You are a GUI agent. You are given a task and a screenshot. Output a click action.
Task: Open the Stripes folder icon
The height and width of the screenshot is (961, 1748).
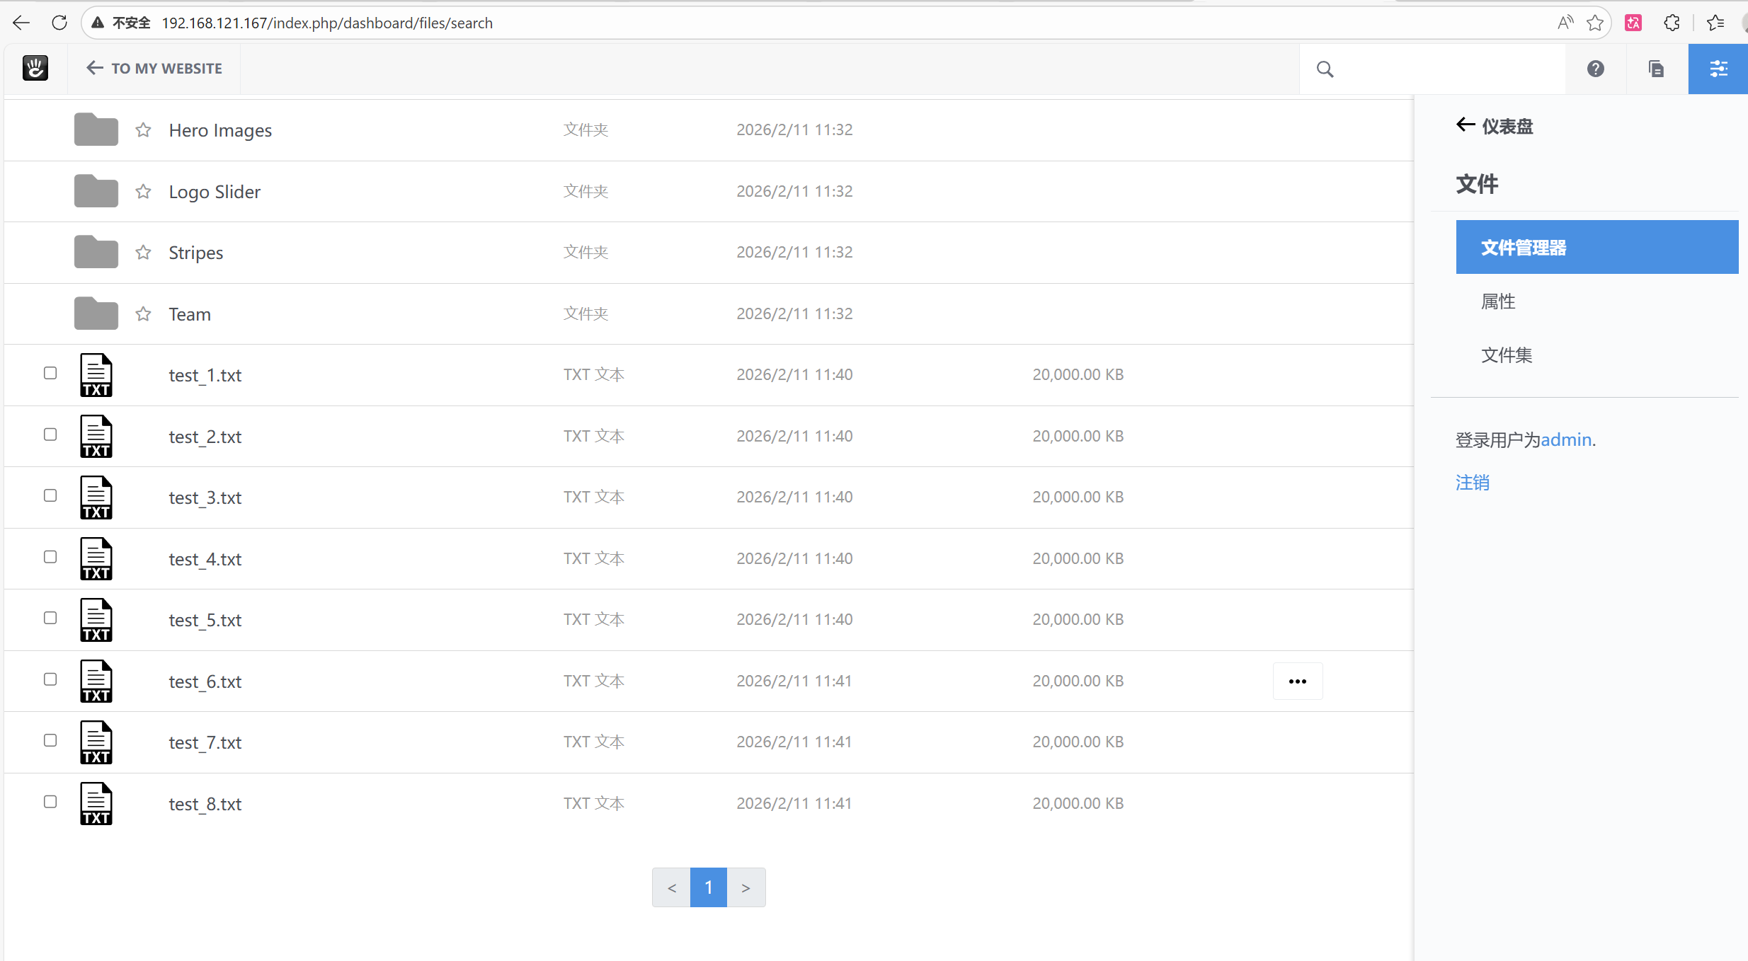coord(96,252)
